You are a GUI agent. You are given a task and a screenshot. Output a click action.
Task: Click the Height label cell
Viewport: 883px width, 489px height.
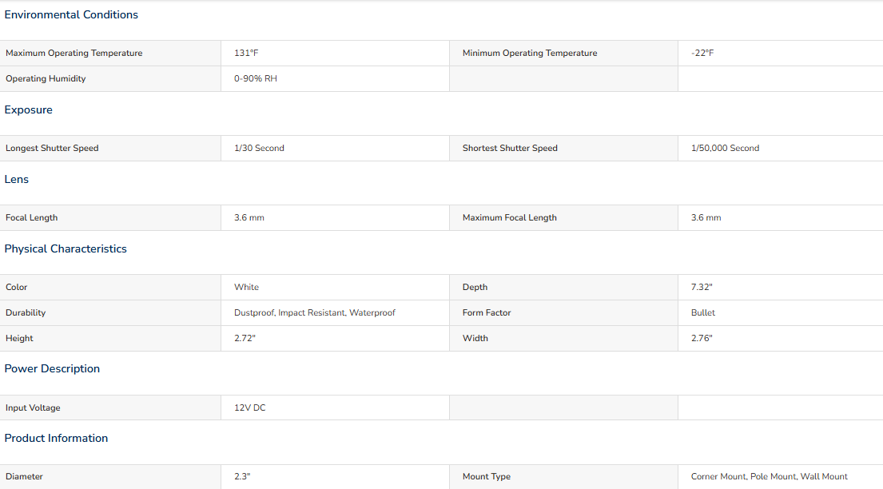20,338
